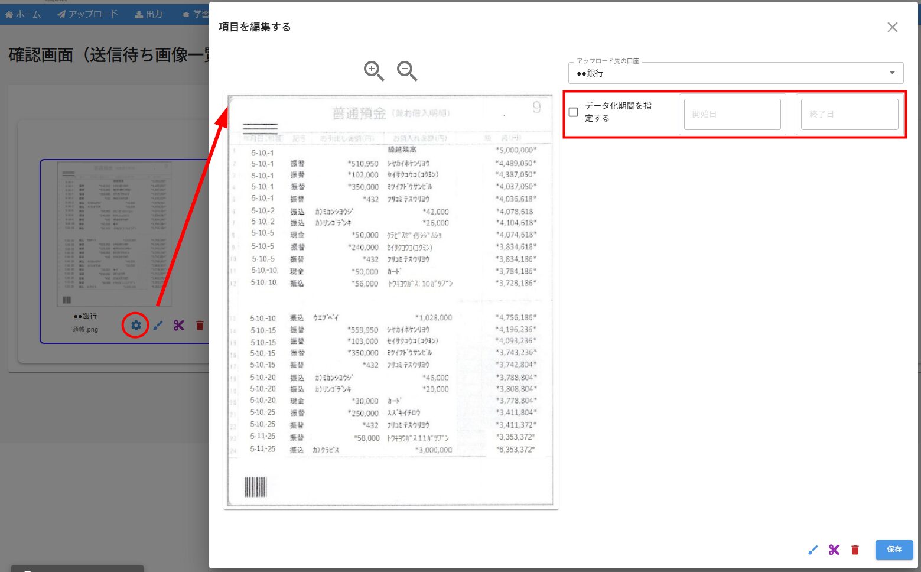Open settings gear under 通帳.png thumbnail
The height and width of the screenshot is (572, 921).
[x=136, y=326]
